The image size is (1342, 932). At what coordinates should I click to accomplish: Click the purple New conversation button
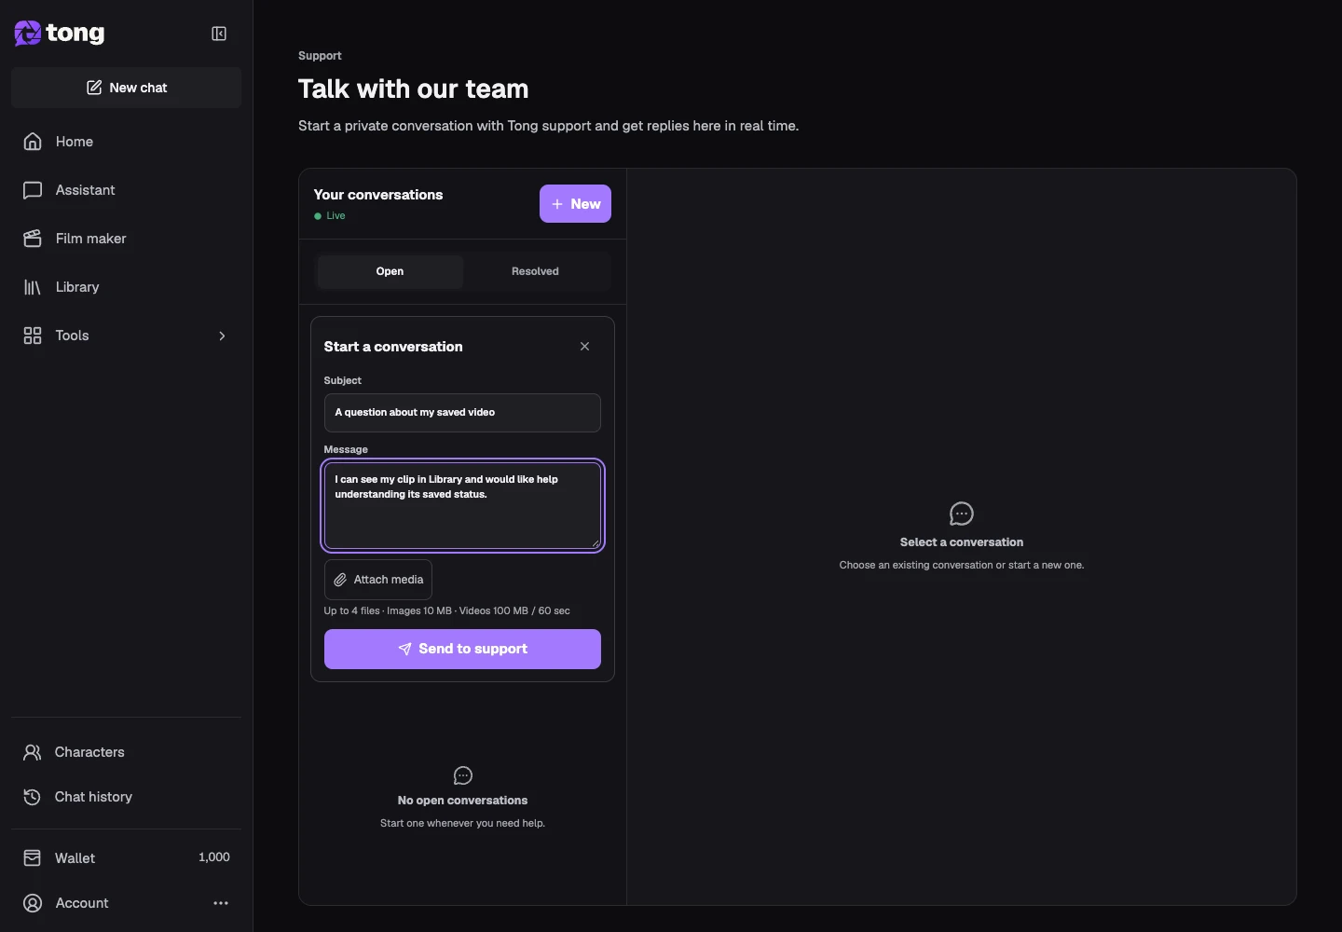(x=575, y=204)
